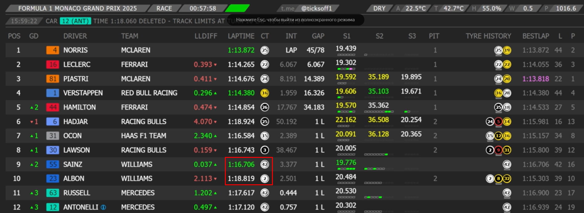The width and height of the screenshot is (584, 213).
Task: Click the PIT column header
Action: click(434, 36)
